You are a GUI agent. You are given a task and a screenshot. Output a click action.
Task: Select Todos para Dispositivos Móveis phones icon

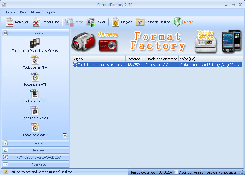(x=35, y=43)
